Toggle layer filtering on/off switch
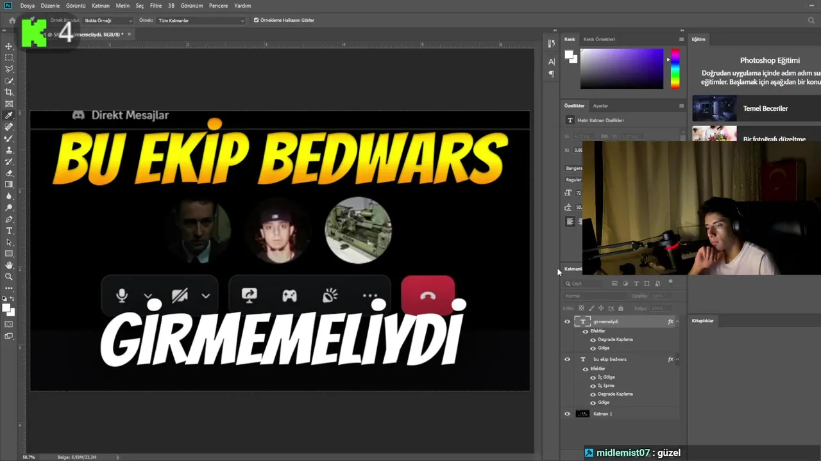This screenshot has width=821, height=461. [671, 282]
